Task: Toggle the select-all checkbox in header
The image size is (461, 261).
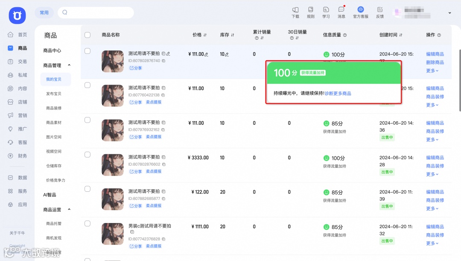Action: (x=88, y=35)
